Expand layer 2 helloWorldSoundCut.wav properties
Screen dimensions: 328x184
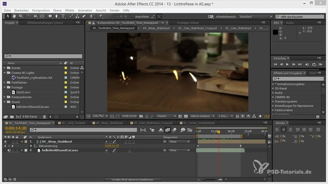pyautogui.click(x=22, y=150)
